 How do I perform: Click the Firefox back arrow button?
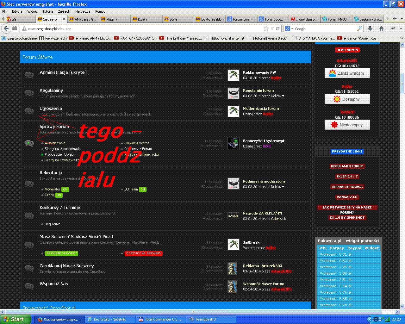6,28
